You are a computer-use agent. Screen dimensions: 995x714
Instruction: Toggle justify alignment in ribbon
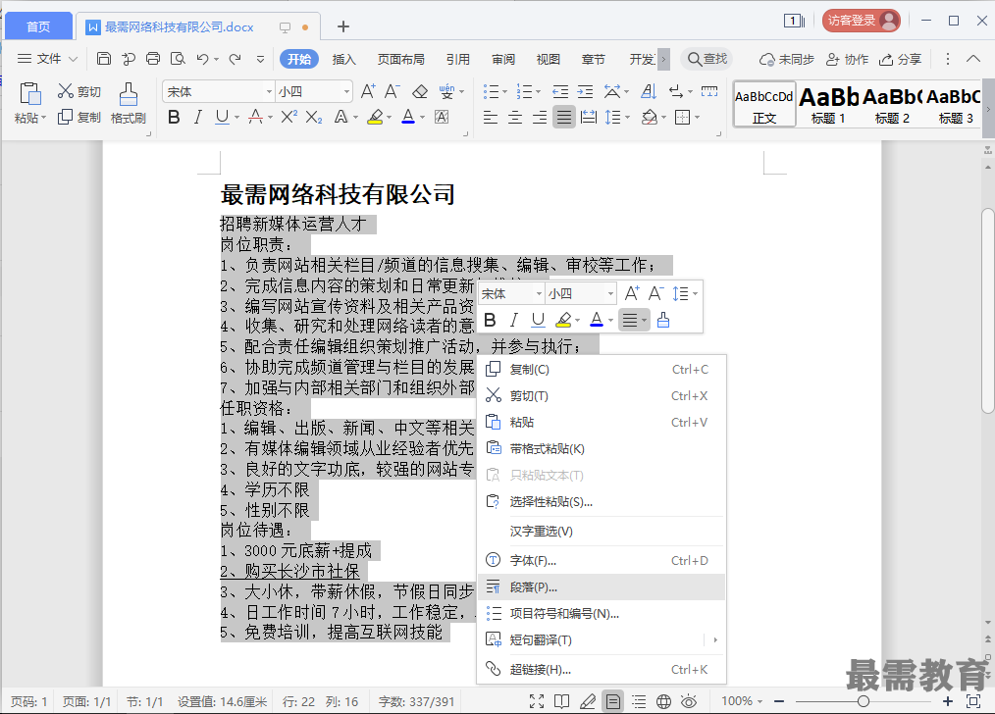[x=564, y=117]
